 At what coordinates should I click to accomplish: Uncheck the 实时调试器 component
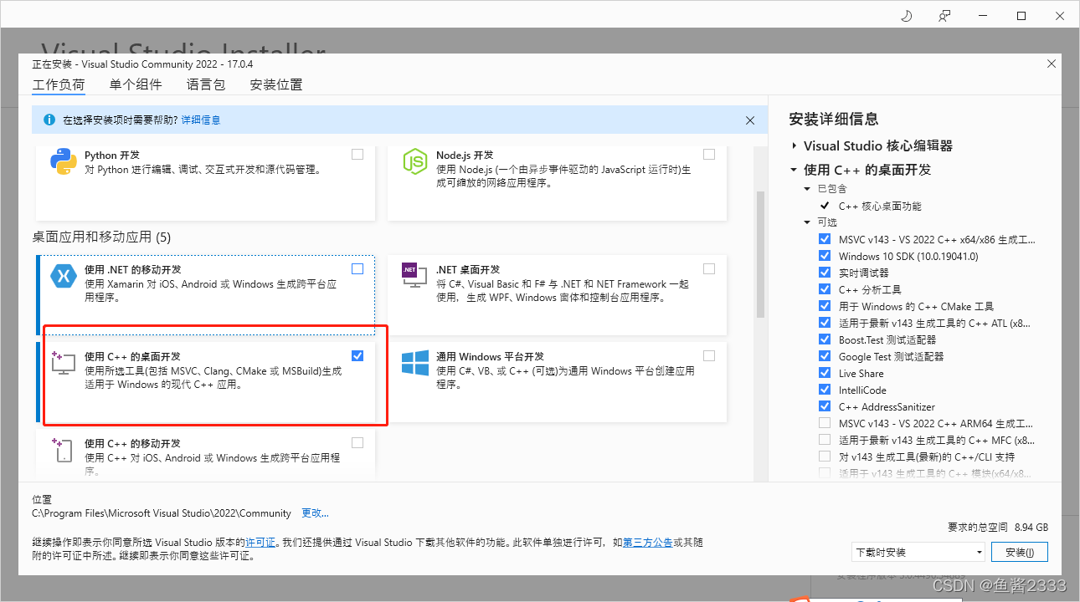pos(825,273)
